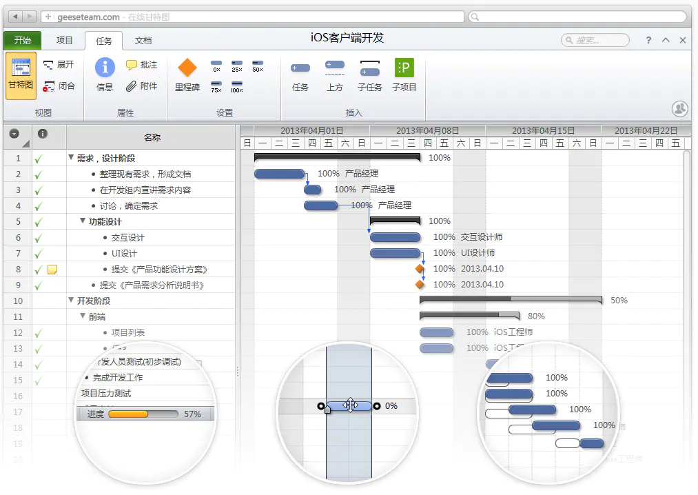The height and width of the screenshot is (495, 698).
Task: Click the milestone diamond on row 8
Action: tap(420, 269)
